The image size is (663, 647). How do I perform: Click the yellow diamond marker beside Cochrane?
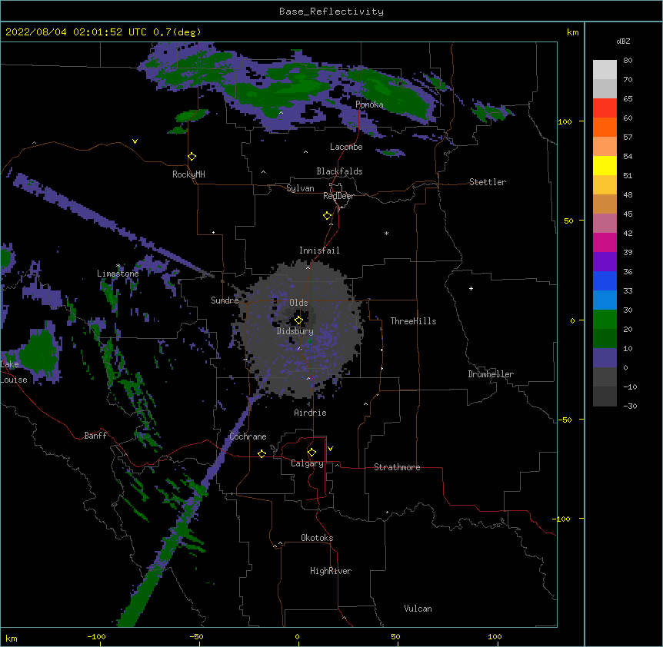(262, 453)
